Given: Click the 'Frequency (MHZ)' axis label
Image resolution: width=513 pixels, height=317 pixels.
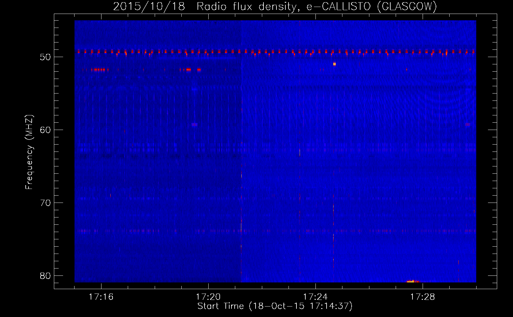Looking at the screenshot, I should (x=29, y=152).
